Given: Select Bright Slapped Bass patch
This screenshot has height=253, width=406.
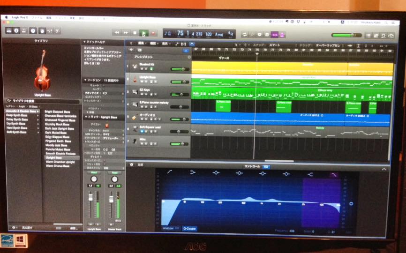Looking at the screenshot, I should 58,112.
